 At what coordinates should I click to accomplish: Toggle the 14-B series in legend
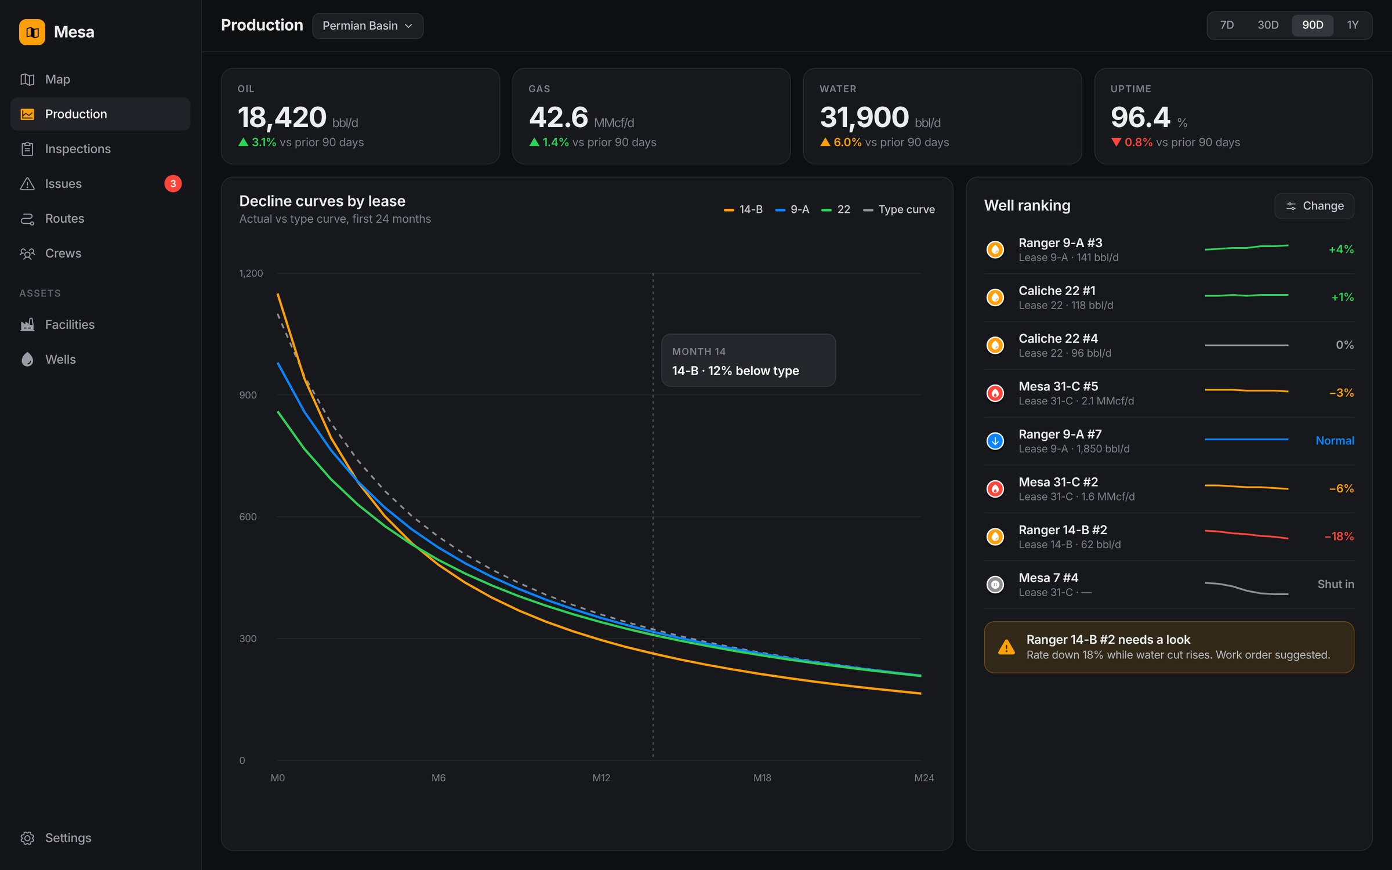tap(743, 209)
